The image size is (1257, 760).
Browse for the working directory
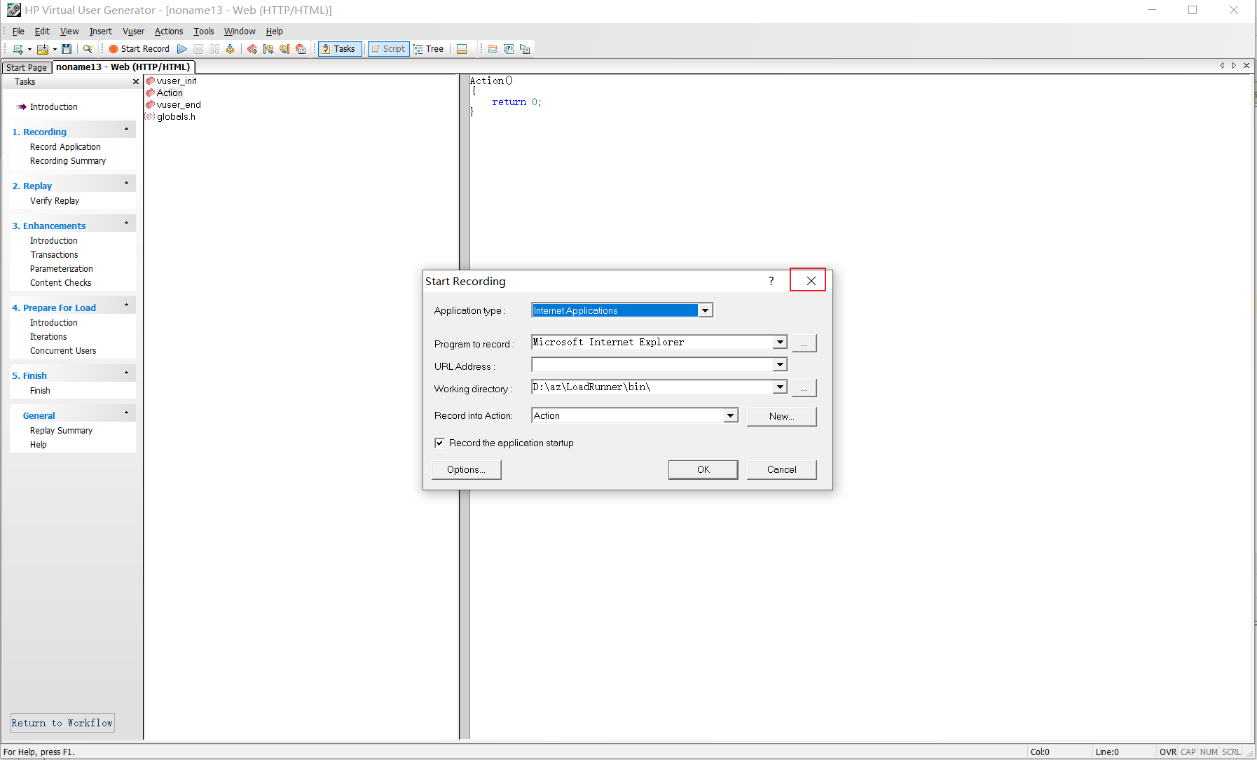804,388
